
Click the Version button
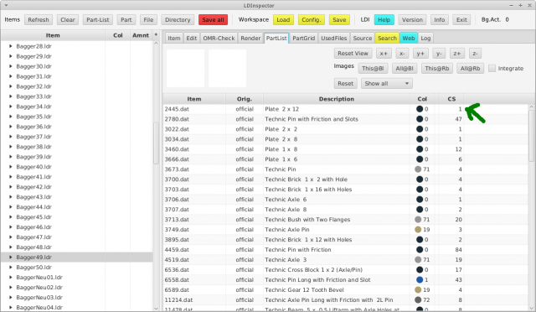(412, 20)
